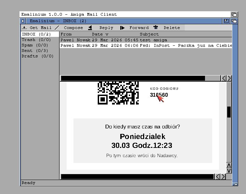The image size is (246, 194).
Task: Click the window close gadget in INBOX title bar
Action: point(23,21)
